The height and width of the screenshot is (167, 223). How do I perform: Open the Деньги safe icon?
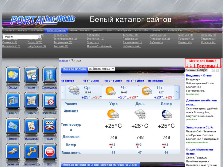[13, 101]
